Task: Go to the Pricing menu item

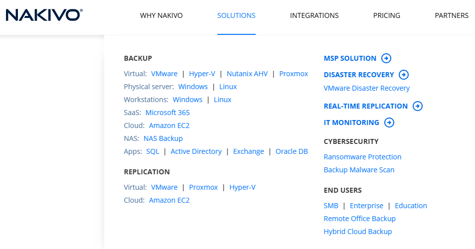Action: tap(387, 15)
